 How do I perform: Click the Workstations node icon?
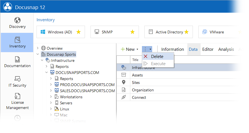point(57,97)
